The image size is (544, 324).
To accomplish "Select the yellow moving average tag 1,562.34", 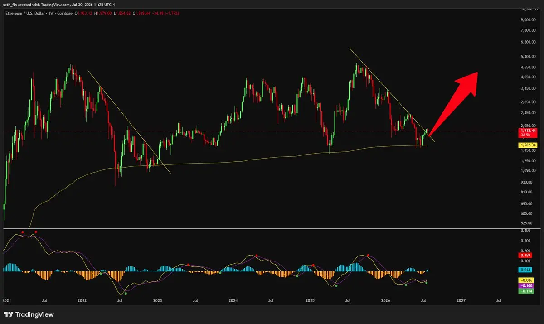I will pos(527,145).
